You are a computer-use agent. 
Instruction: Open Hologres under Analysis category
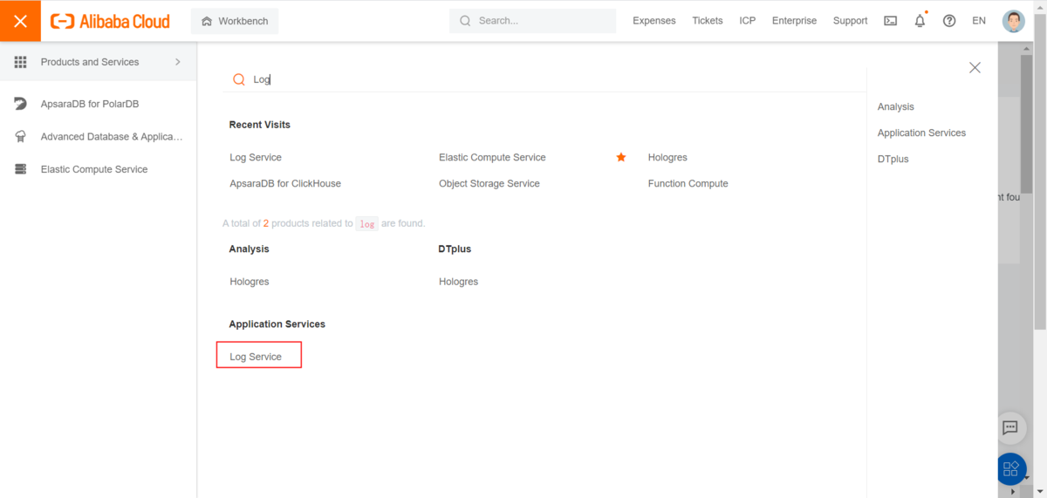click(x=250, y=282)
